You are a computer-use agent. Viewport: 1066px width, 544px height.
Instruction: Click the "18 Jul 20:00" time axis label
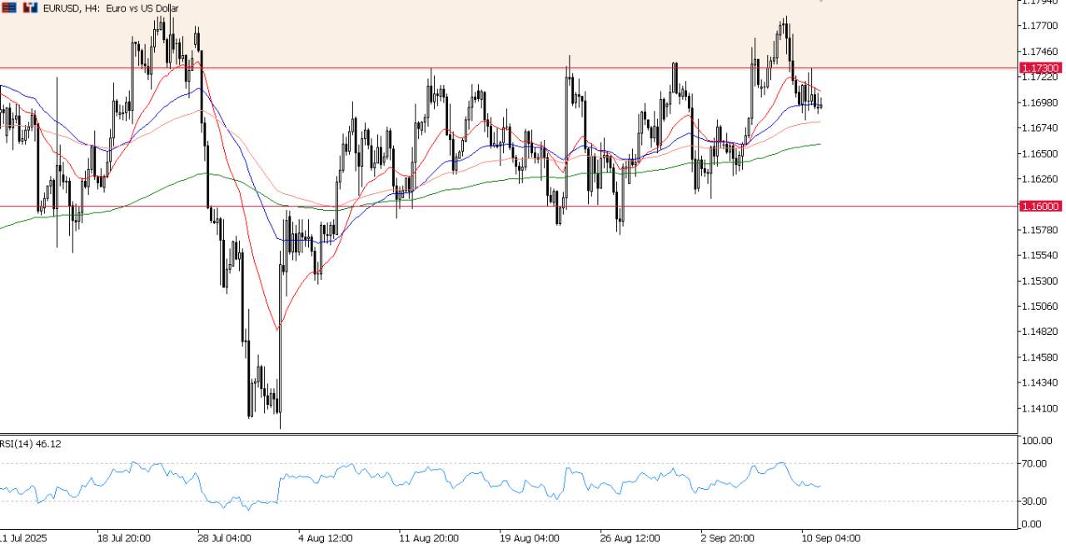[123, 538]
